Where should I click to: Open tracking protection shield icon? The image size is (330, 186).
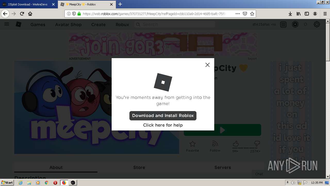click(74, 14)
